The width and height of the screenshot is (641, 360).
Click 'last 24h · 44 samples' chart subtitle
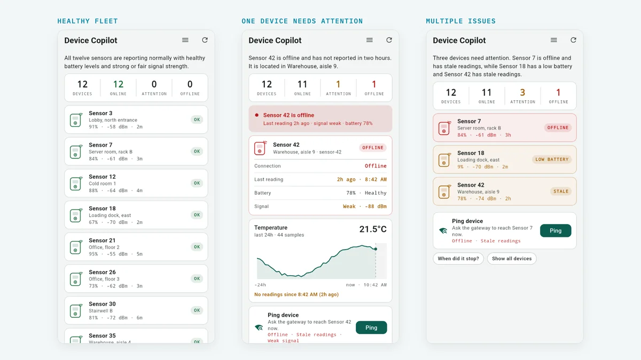(x=278, y=235)
